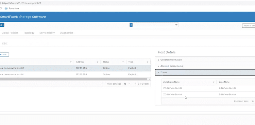Click the Delete button above the hosts table
This screenshot has height=125, width=255.
(4, 55)
